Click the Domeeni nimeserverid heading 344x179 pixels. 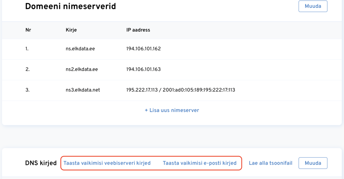(71, 6)
